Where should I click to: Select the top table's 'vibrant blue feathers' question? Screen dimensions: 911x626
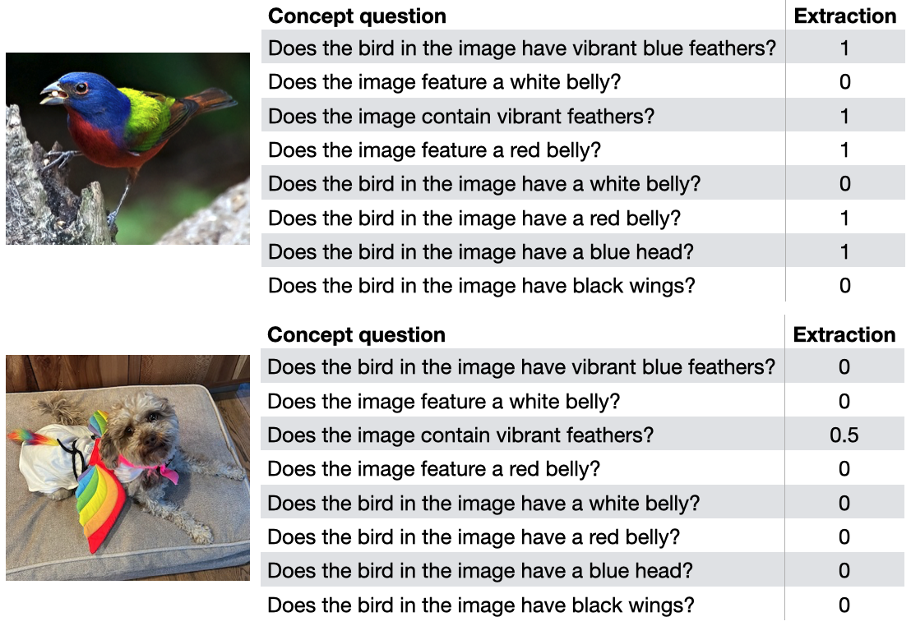coord(522,48)
